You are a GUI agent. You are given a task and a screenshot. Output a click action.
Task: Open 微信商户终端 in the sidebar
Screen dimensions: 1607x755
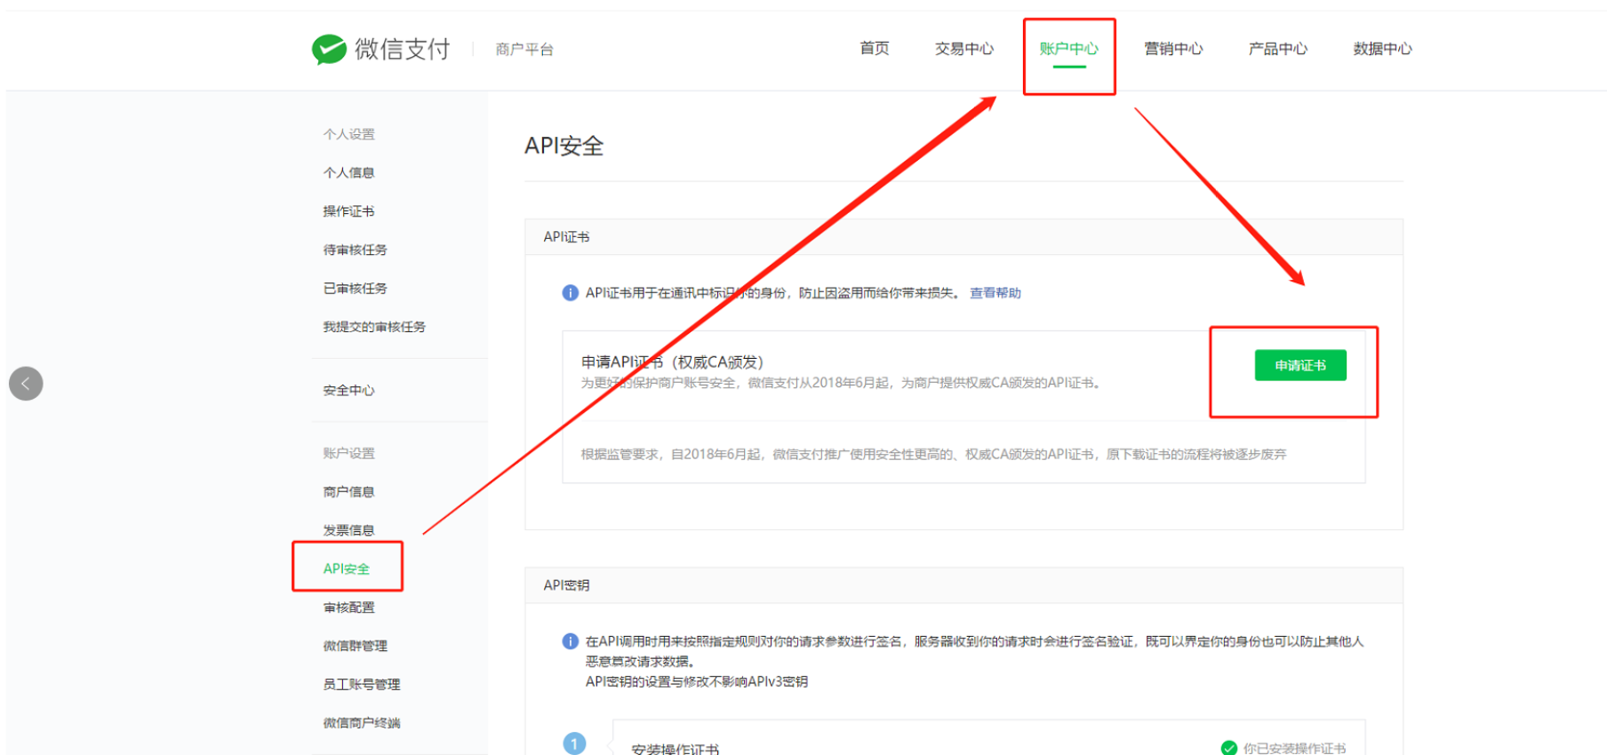click(x=362, y=723)
